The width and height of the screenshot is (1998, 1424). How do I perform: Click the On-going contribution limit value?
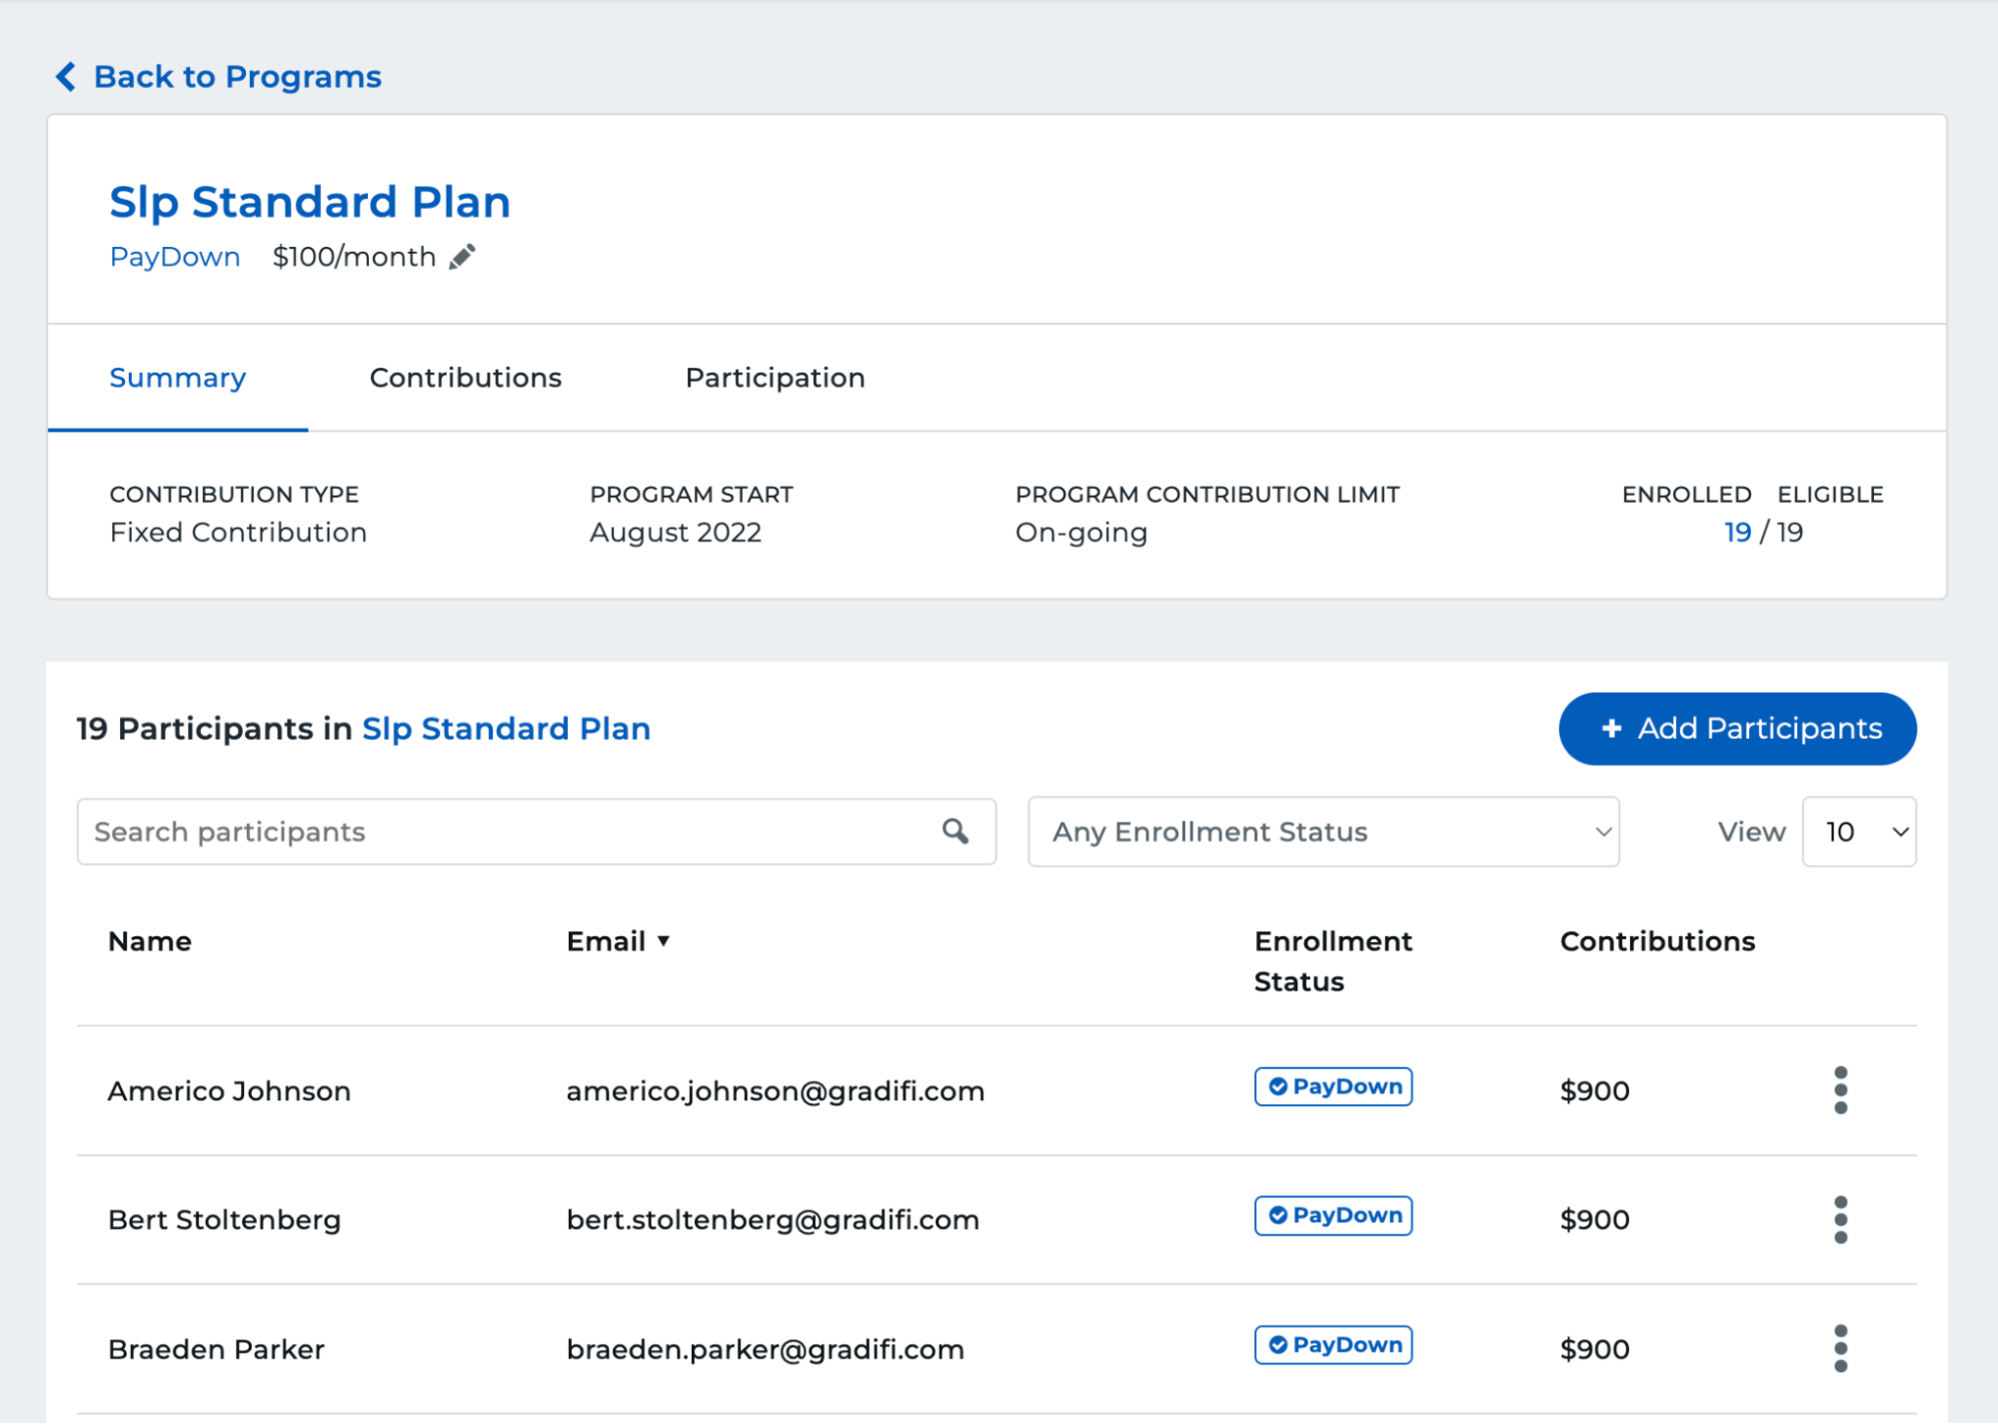point(1081,532)
